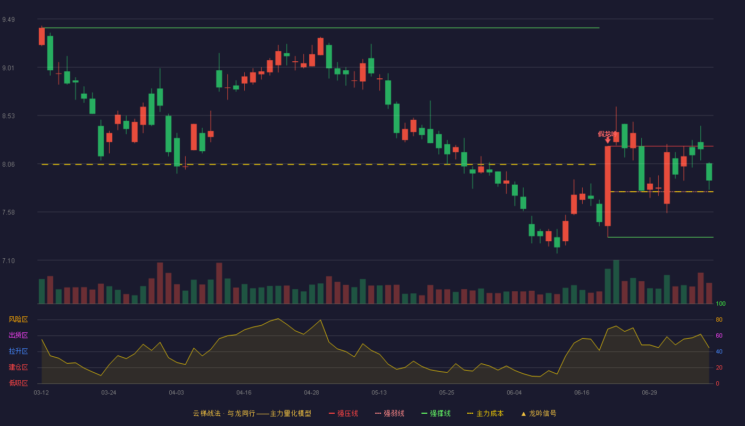Select the 拉升区 zone label

[18, 351]
